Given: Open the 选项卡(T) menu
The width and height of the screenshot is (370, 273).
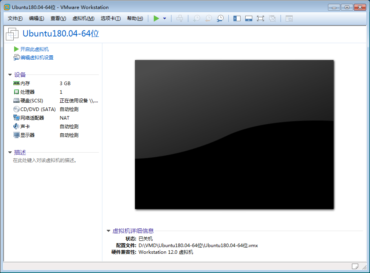Looking at the screenshot, I should click(x=111, y=18).
